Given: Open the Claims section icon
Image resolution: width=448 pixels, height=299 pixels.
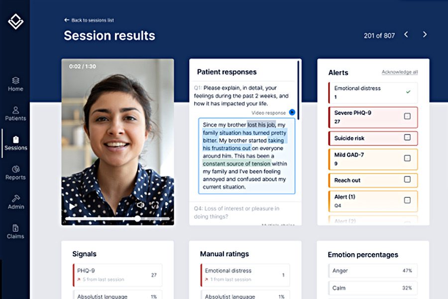Looking at the screenshot, I should [x=15, y=228].
